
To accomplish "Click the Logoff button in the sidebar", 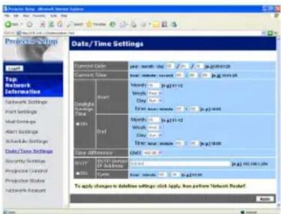I will coord(14,68).
